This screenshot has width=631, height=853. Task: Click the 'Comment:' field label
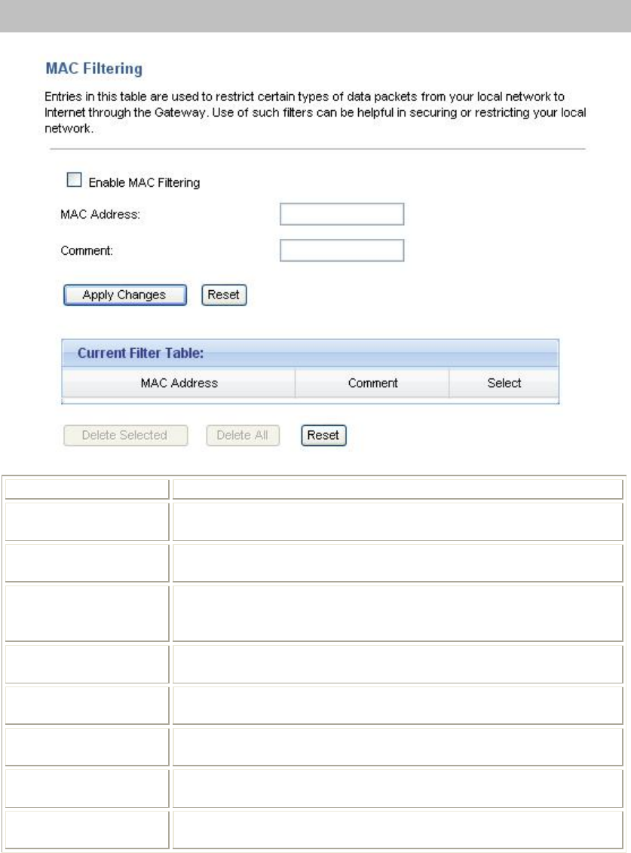[86, 251]
